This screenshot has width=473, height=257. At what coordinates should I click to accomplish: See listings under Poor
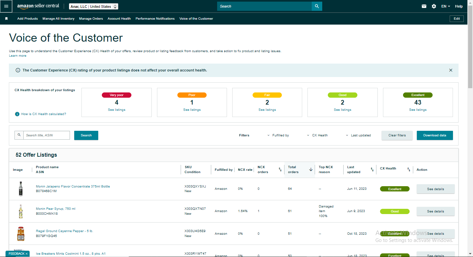pyautogui.click(x=192, y=110)
